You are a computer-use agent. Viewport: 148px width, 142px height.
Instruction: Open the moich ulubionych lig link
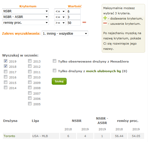point(104,71)
